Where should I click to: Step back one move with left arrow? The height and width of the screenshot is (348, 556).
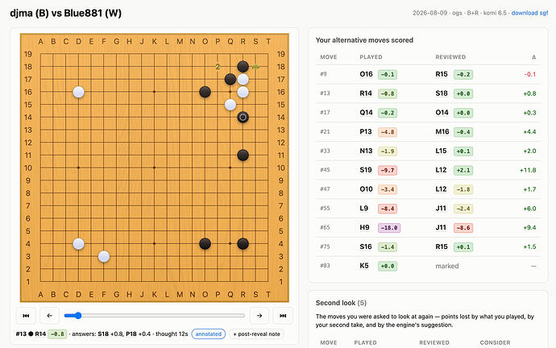49,316
